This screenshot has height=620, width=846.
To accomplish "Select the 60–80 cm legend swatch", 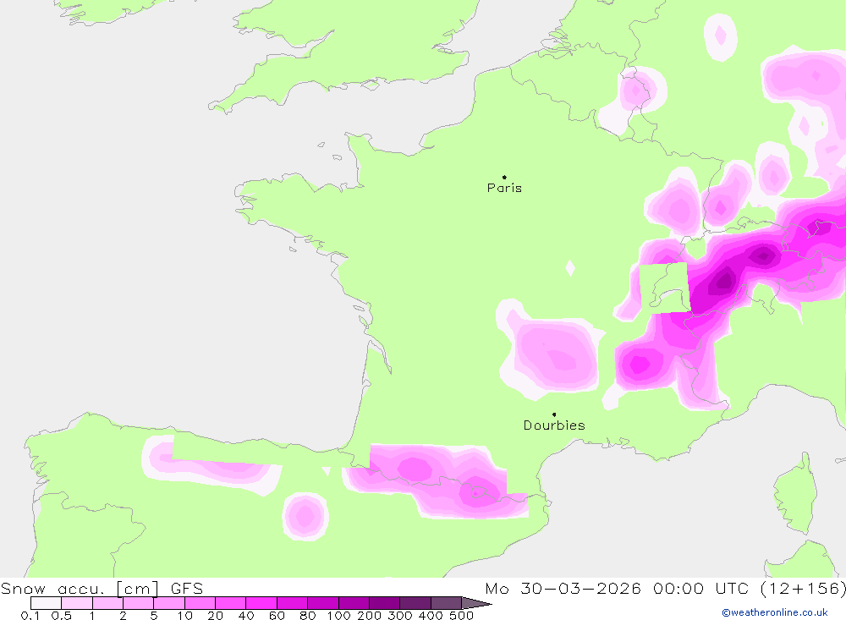I will pos(293,603).
